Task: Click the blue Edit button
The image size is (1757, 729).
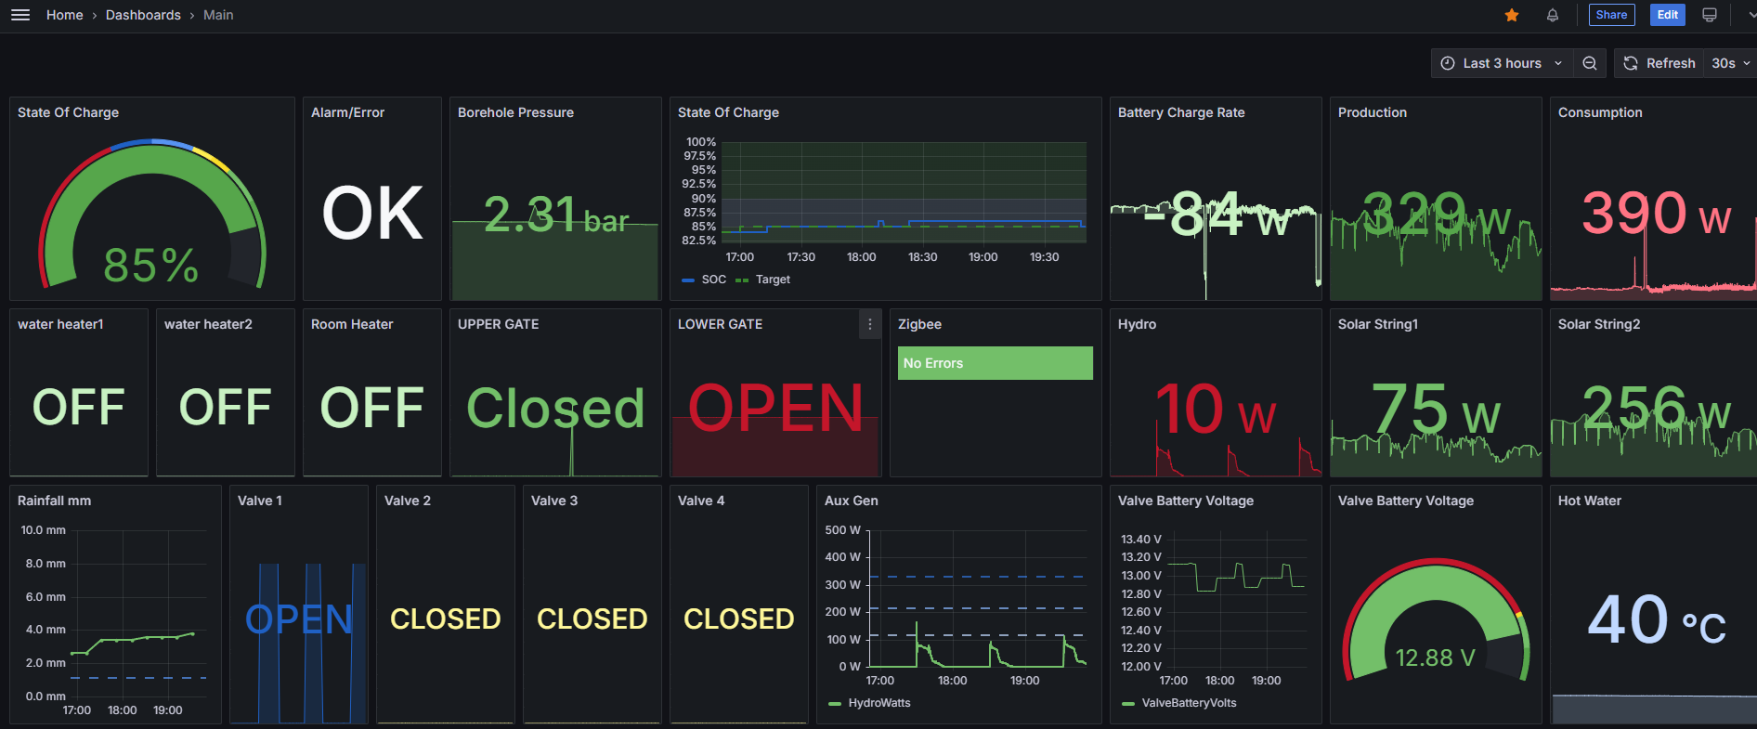Action: click(x=1668, y=15)
